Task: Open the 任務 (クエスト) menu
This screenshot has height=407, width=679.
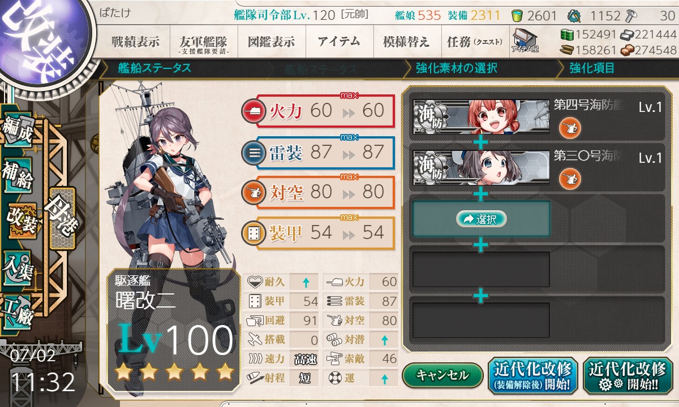Action: 474,41
